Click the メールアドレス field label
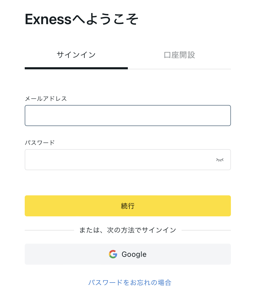Screen dimensions: 253x303 46,98
